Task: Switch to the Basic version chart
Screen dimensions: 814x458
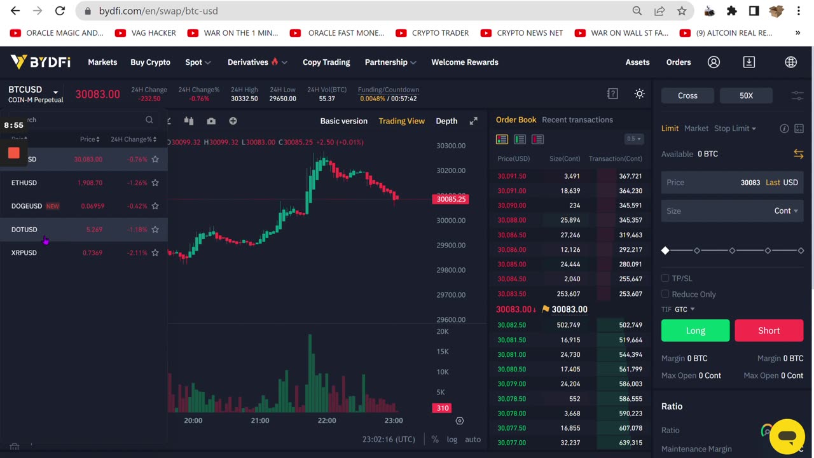Action: [343, 121]
